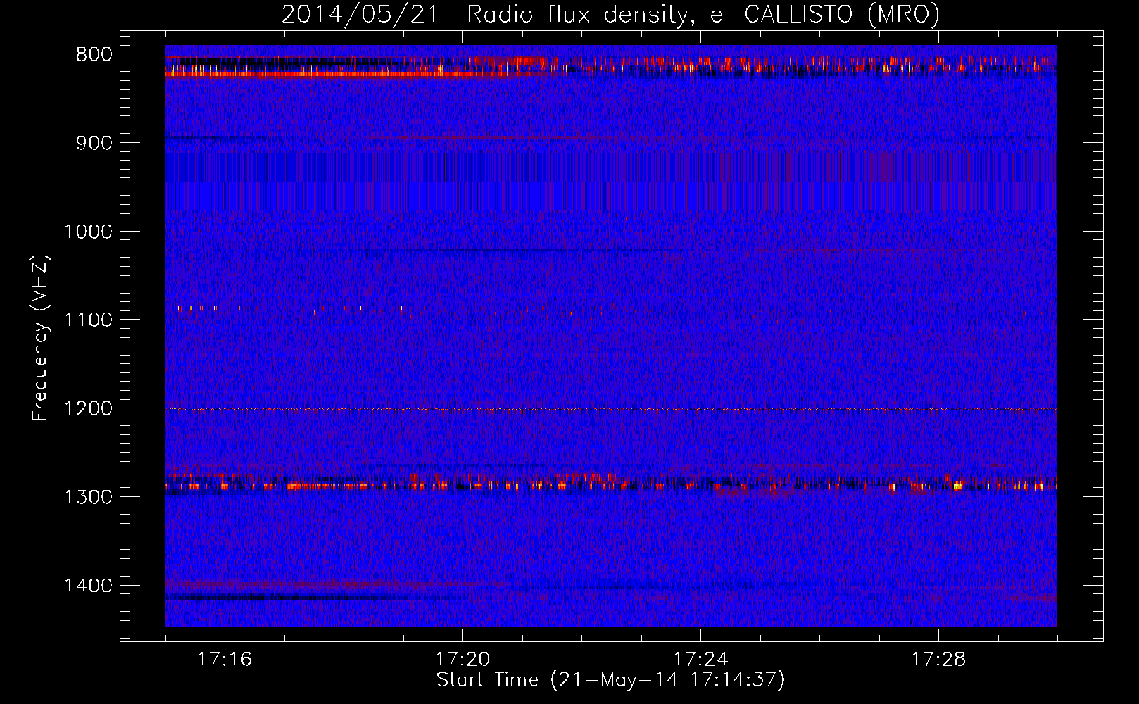1139x704 pixels.
Task: Click the 17:16 time tick label
Action: [225, 660]
